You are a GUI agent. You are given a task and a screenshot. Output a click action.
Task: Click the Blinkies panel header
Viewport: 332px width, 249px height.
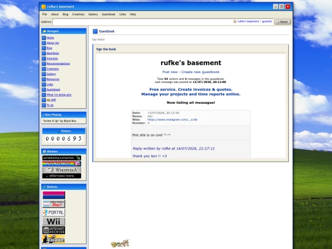click(64, 152)
